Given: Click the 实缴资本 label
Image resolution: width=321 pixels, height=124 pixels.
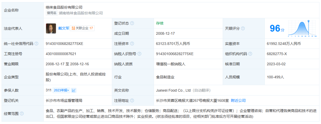Looking at the screenshot, I should (x=232, y=44).
